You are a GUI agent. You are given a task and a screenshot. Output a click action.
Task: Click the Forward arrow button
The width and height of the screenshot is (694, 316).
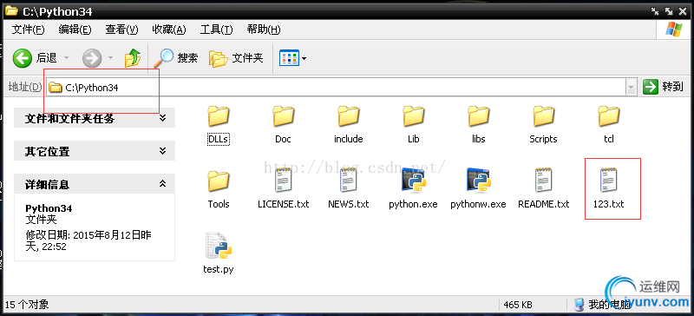pyautogui.click(x=92, y=58)
